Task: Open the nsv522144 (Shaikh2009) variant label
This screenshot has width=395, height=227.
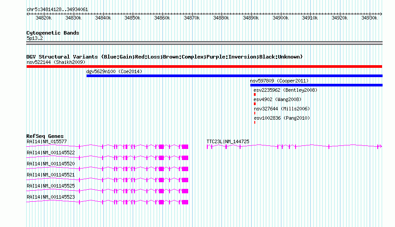Action: tap(56, 62)
